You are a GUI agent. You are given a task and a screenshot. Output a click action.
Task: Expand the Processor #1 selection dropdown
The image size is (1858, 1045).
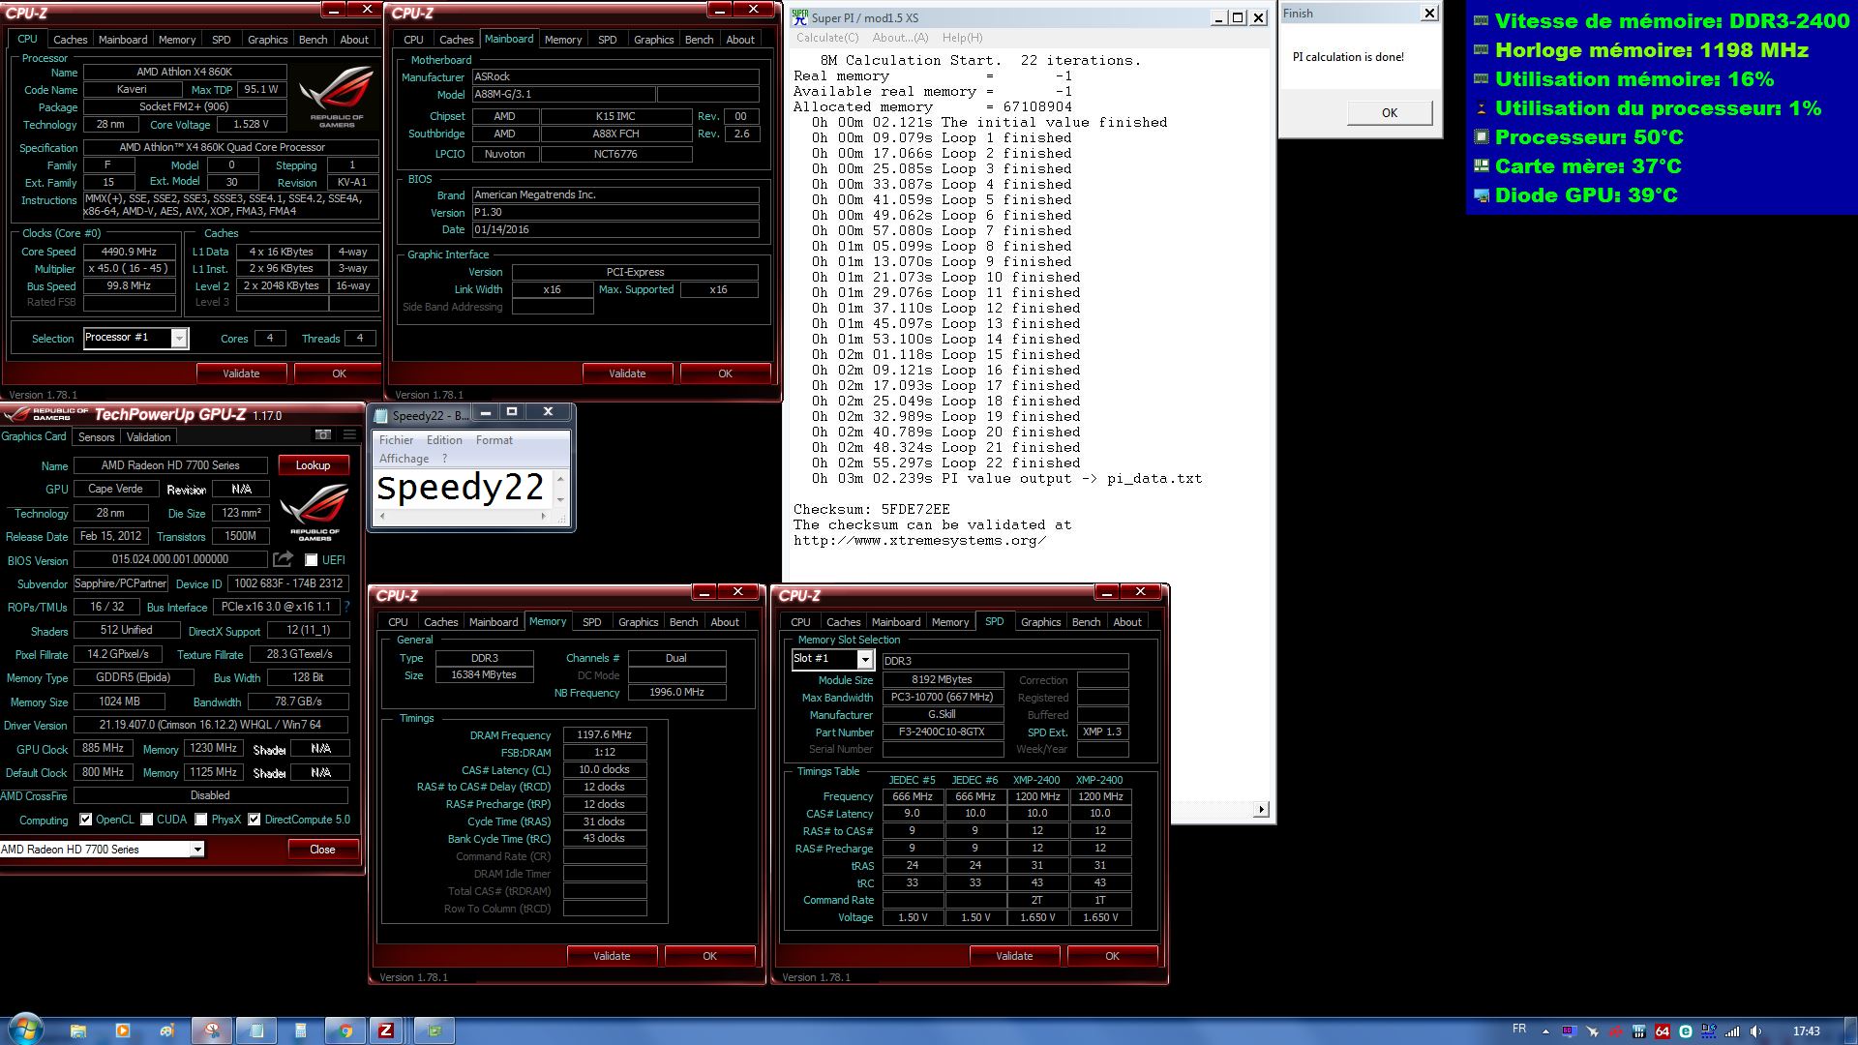[178, 338]
